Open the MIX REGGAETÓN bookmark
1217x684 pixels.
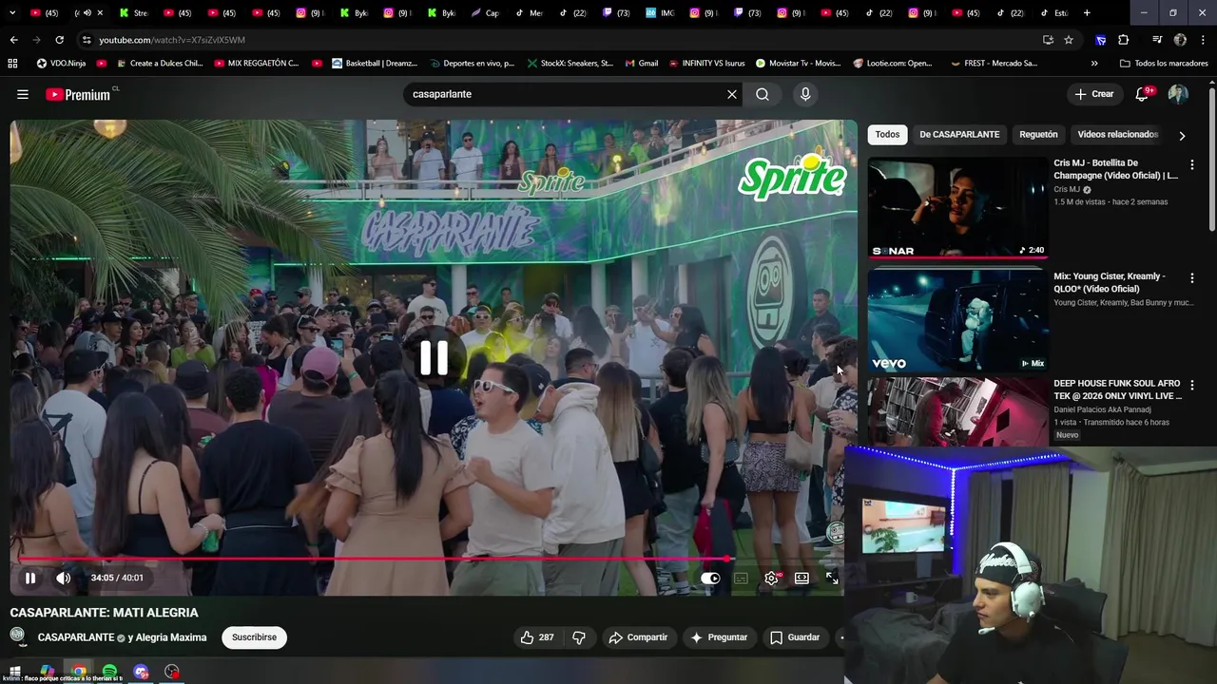click(x=257, y=64)
